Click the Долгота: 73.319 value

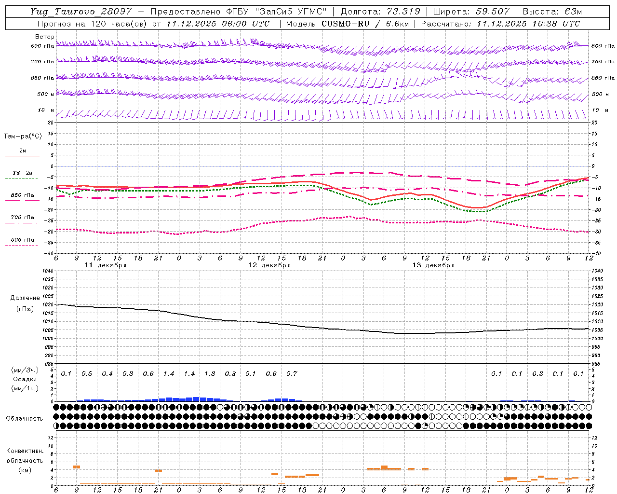[380, 12]
